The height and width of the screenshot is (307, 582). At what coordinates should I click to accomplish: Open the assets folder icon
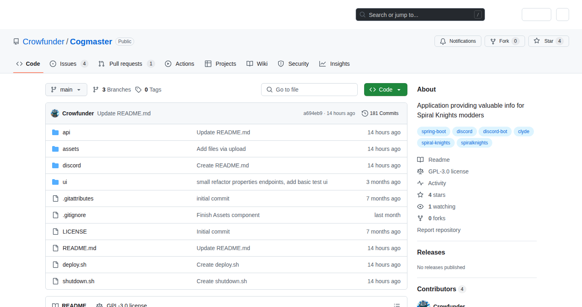(x=55, y=149)
